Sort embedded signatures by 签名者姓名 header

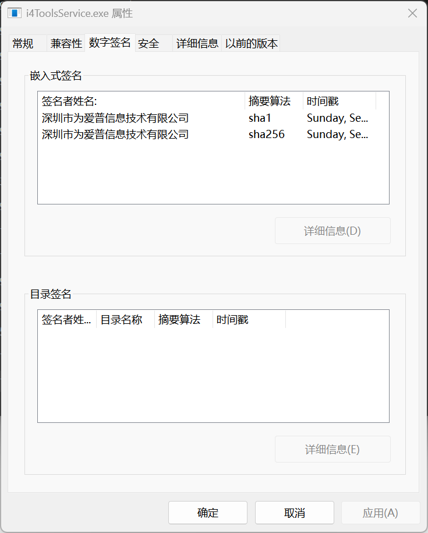pos(142,101)
